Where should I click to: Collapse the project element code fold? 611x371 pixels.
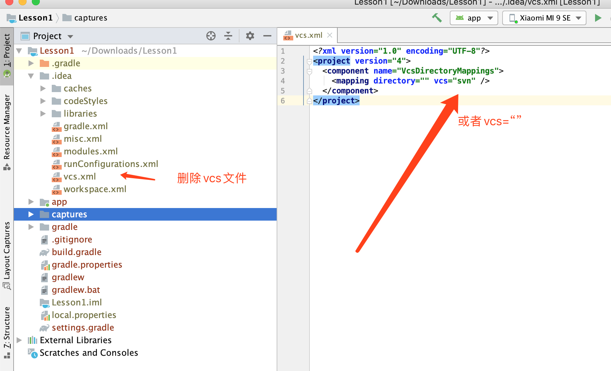tap(309, 61)
